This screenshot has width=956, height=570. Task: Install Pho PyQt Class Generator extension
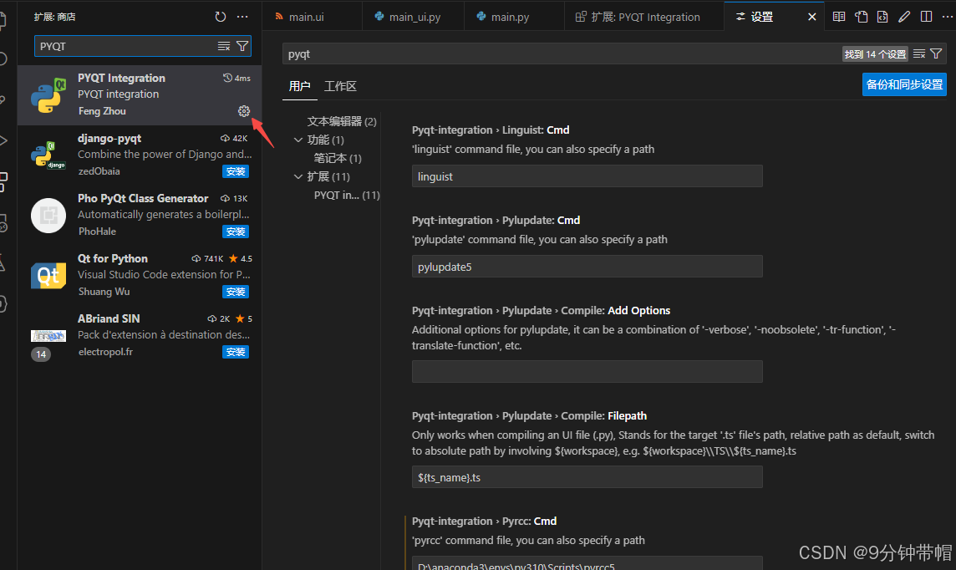click(236, 232)
